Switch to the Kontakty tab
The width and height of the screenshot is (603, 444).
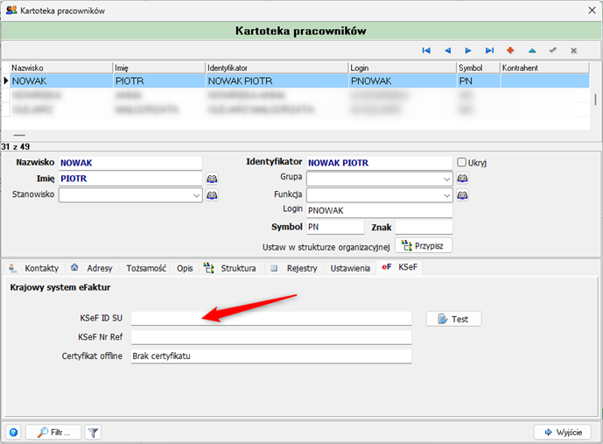35,268
